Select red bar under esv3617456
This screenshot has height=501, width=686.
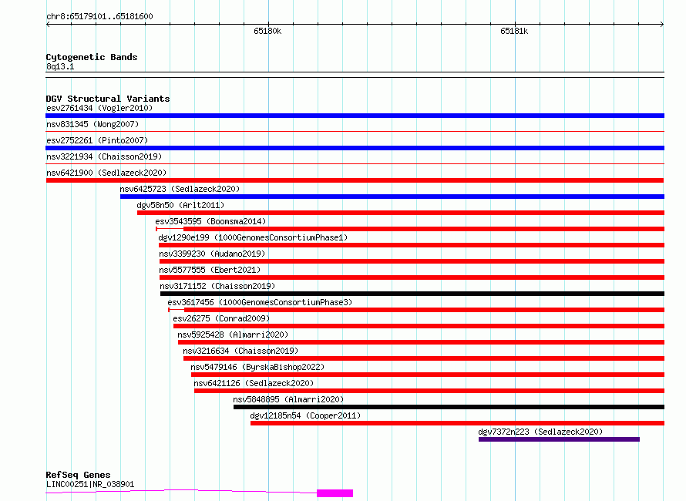coord(425,310)
